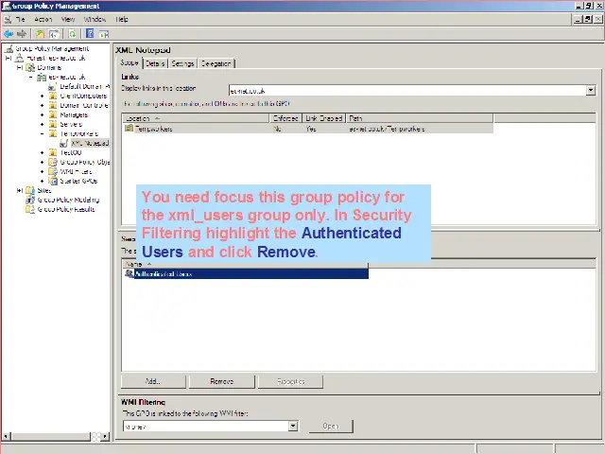The image size is (605, 454).
Task: Click the Help toolbar icon
Action: tap(90, 34)
